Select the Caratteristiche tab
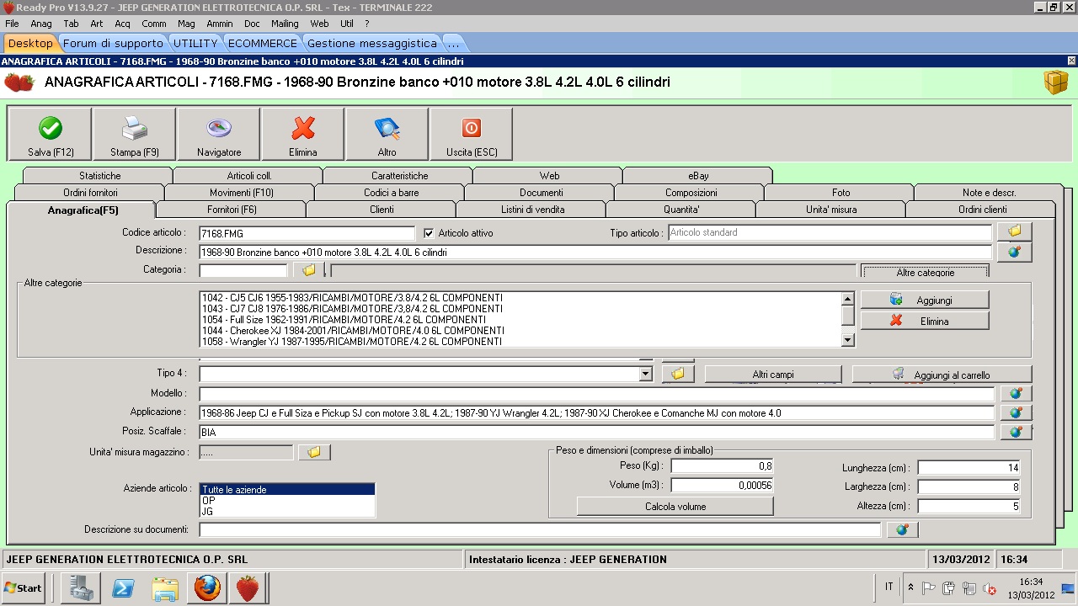This screenshot has height=606, width=1078. coord(399,176)
